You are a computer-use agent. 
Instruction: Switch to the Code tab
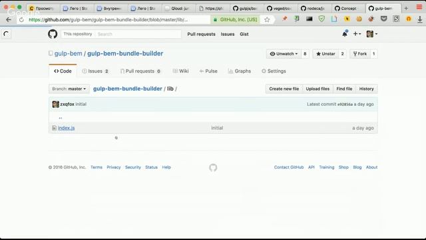(x=63, y=71)
